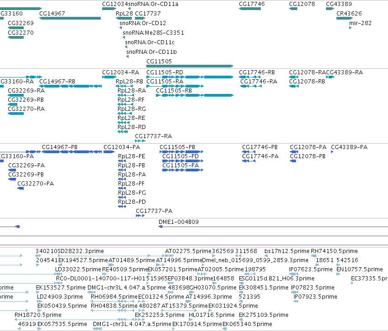388x331 pixels.
Task: Click the Dmel_neb_015699_0599_2859.3prime label
Action: [x=255, y=260]
